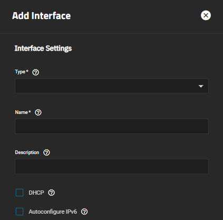Viewport: 223px width, 220px height.
Task: Show Autoconfigure IPv6 help tooltip
Action: [84, 212]
